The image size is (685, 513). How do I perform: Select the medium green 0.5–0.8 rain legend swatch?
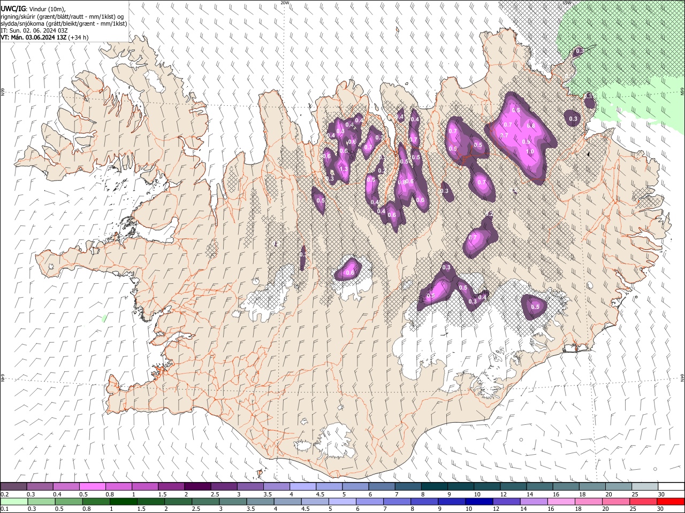(x=68, y=501)
